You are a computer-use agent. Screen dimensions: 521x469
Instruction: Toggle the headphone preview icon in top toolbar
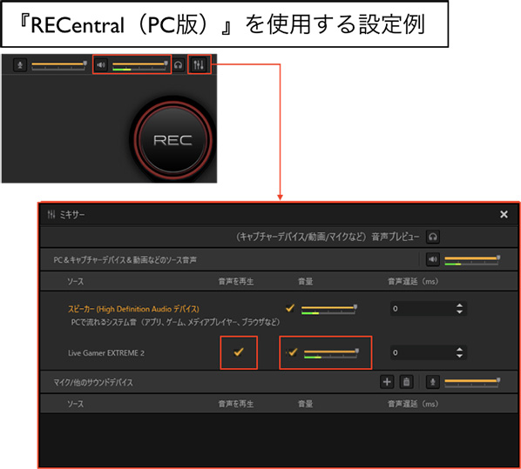pos(179,64)
